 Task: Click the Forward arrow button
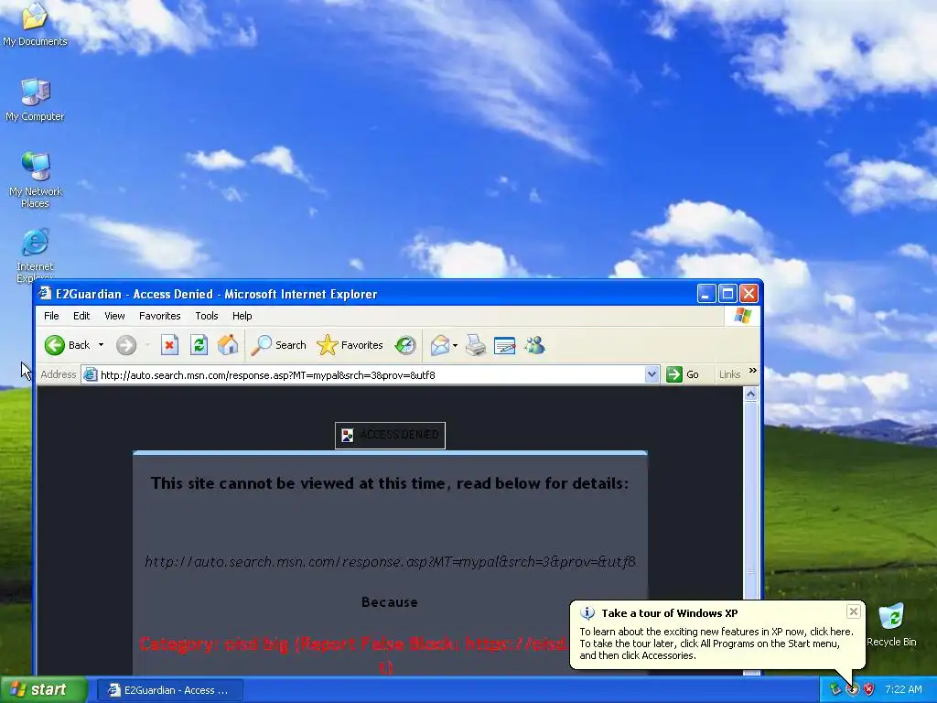click(126, 345)
